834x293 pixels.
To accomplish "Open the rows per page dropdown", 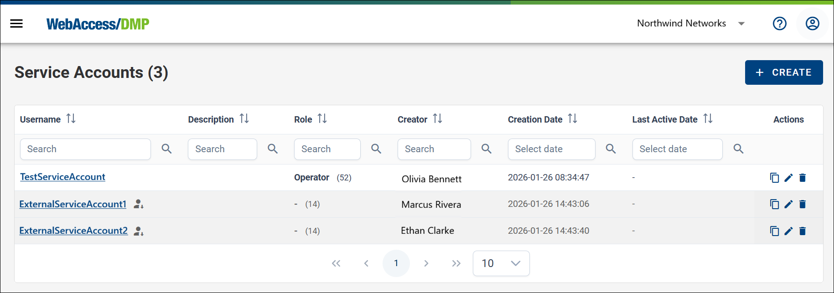I will [501, 263].
